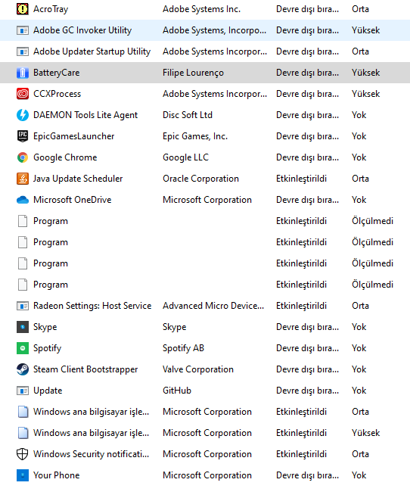Click publisher Oracle Corporation
This screenshot has width=410, height=495.
pos(200,179)
